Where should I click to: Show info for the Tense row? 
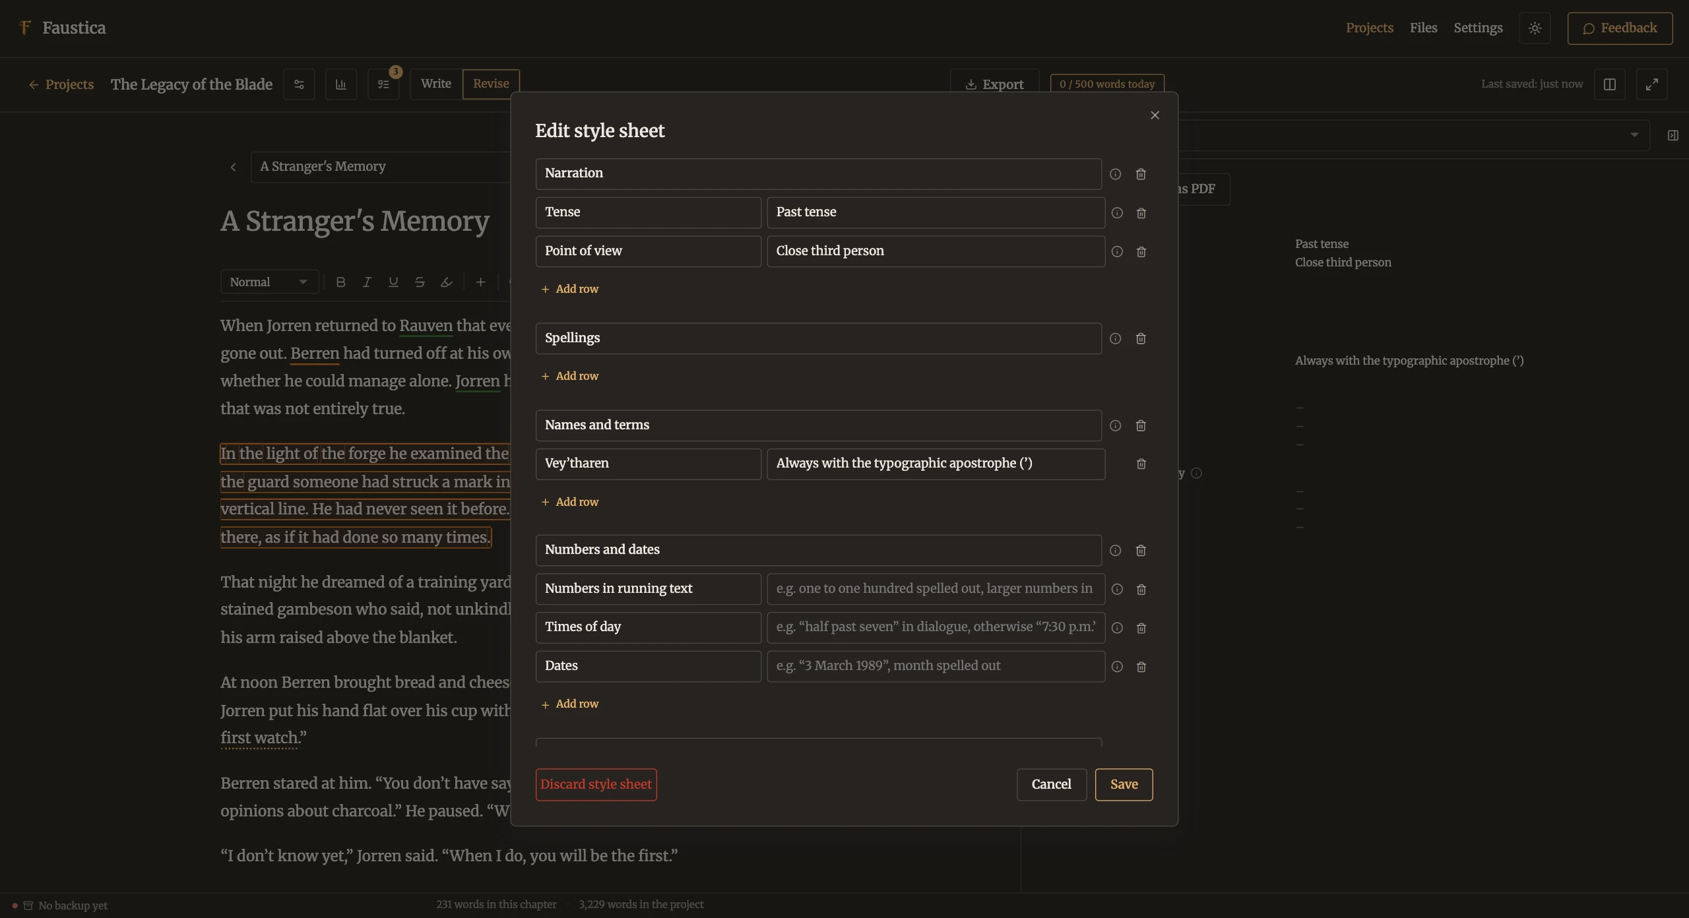pos(1117,213)
